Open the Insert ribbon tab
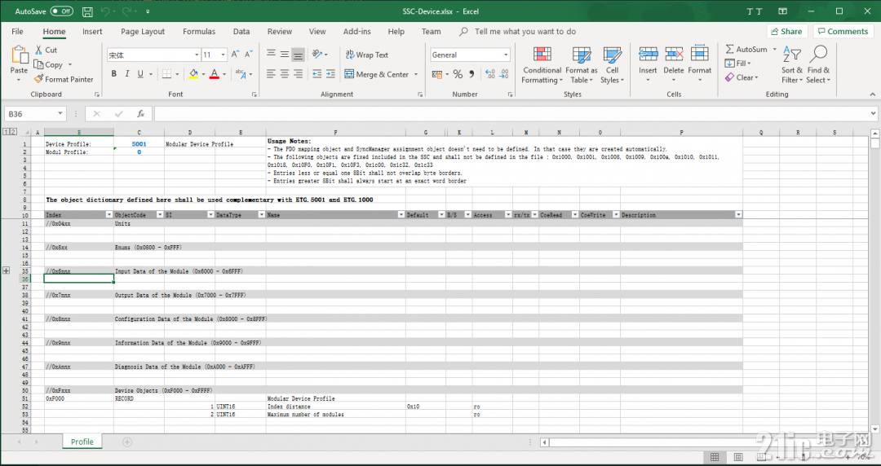 click(92, 32)
